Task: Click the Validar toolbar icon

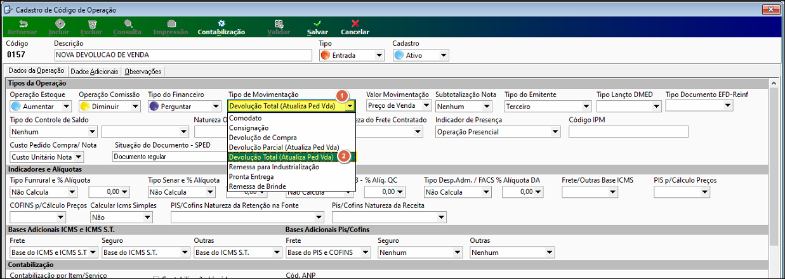Action: (x=279, y=23)
